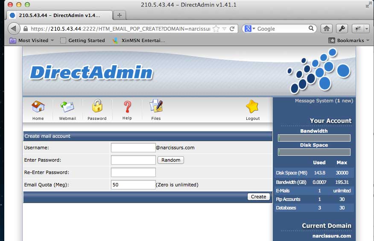
Task: Click the Logout star icon
Action: click(252, 107)
